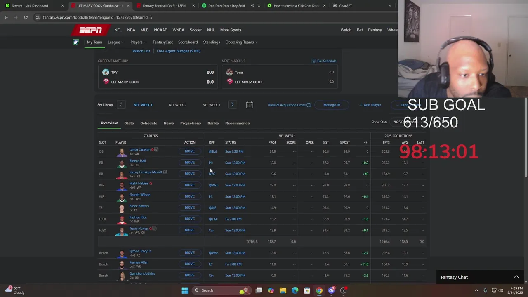
Task: Click Lamar Jackson's player headshot
Action: [121, 152]
